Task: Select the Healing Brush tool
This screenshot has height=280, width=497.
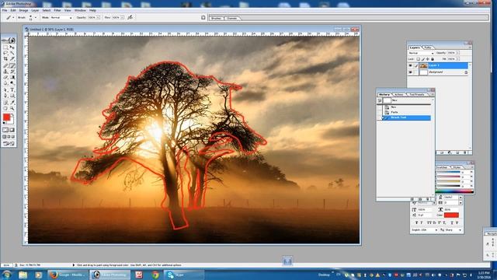Action: click(x=5, y=65)
